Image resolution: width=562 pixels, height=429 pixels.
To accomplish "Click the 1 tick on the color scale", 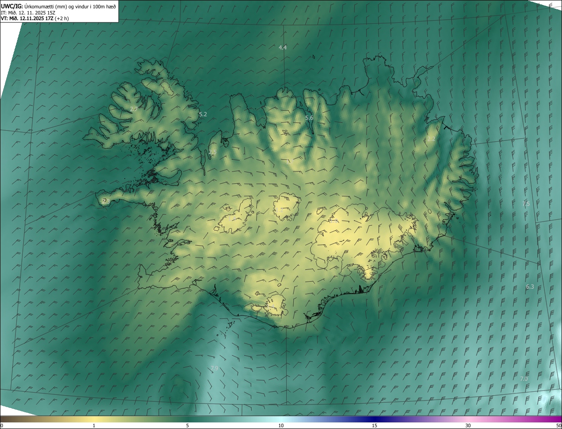I will pyautogui.click(x=94, y=426).
